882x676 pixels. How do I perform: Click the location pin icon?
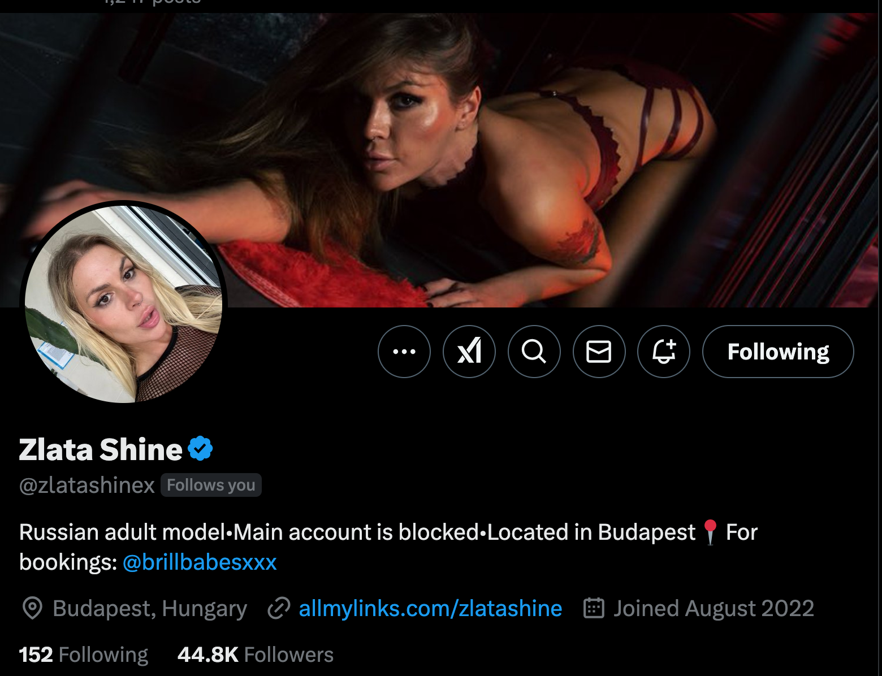pyautogui.click(x=32, y=608)
